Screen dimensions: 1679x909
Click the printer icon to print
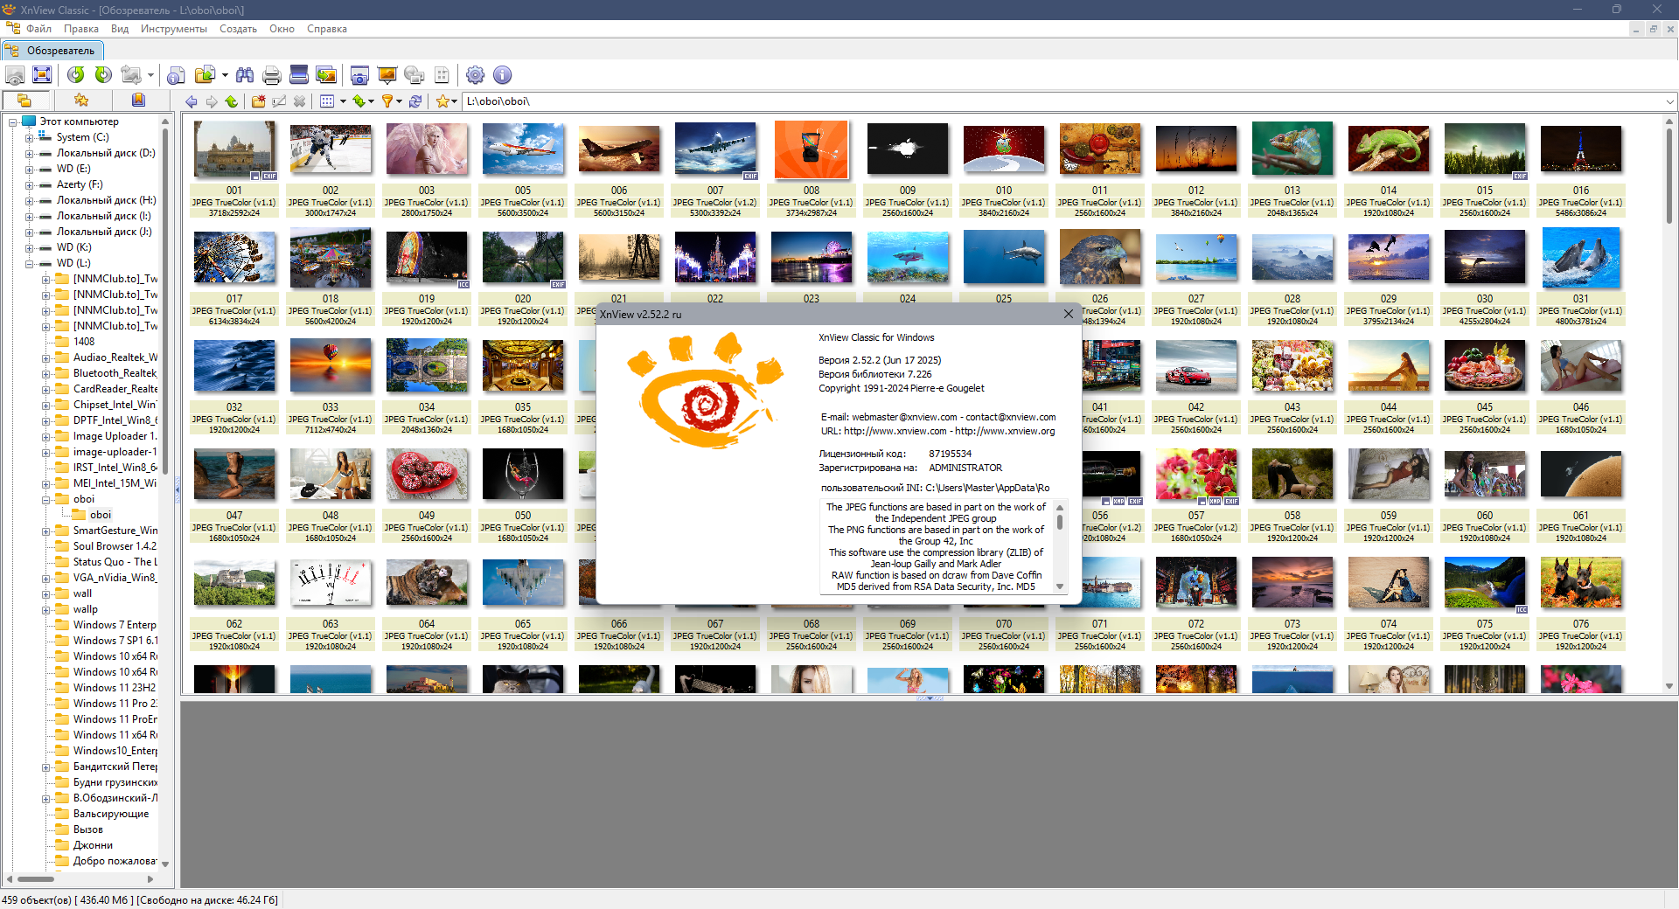click(x=271, y=75)
